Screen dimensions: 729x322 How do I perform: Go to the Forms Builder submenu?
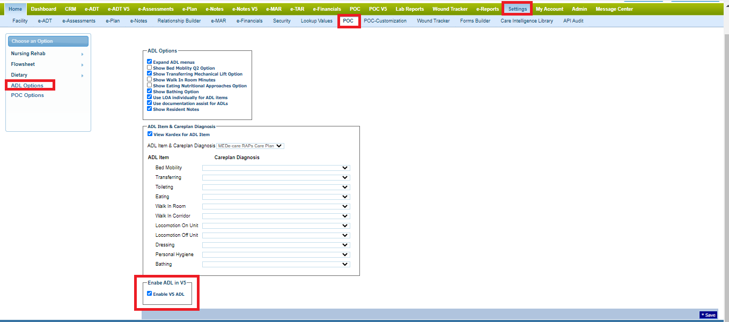pyautogui.click(x=475, y=21)
